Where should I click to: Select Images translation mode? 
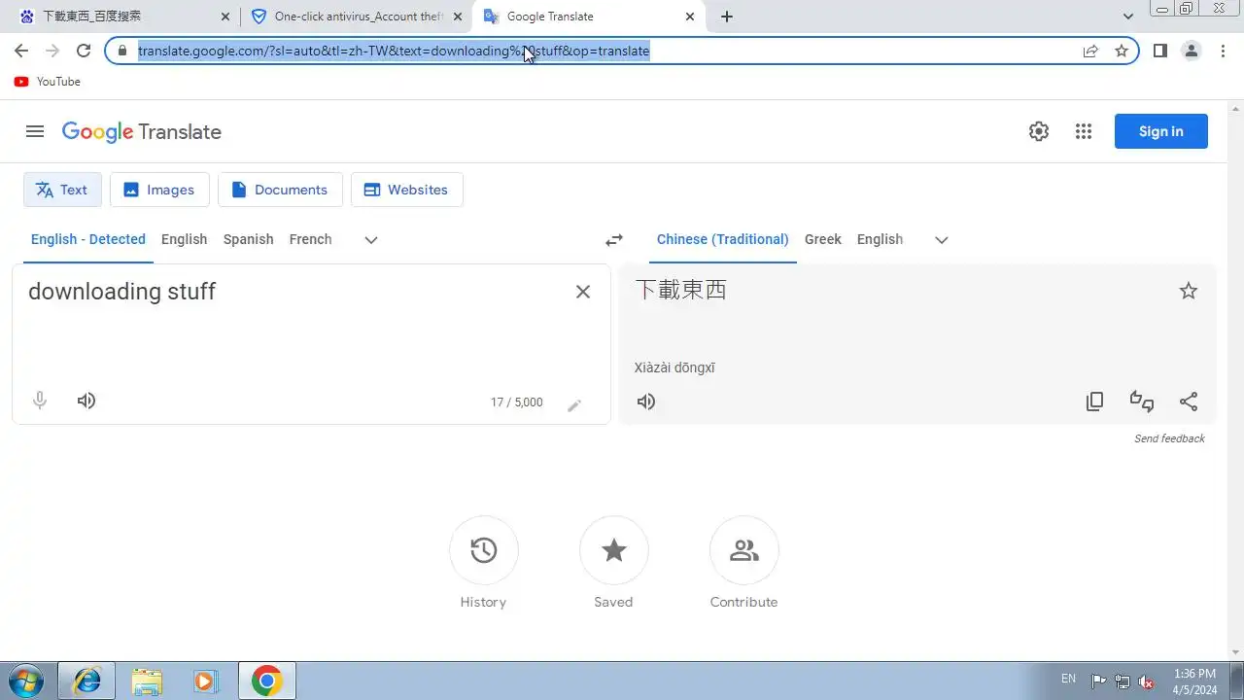(159, 190)
